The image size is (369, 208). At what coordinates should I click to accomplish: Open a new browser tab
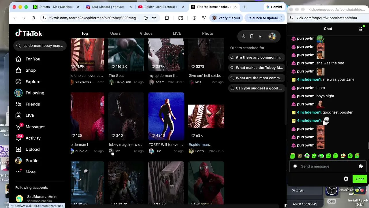click(245, 7)
